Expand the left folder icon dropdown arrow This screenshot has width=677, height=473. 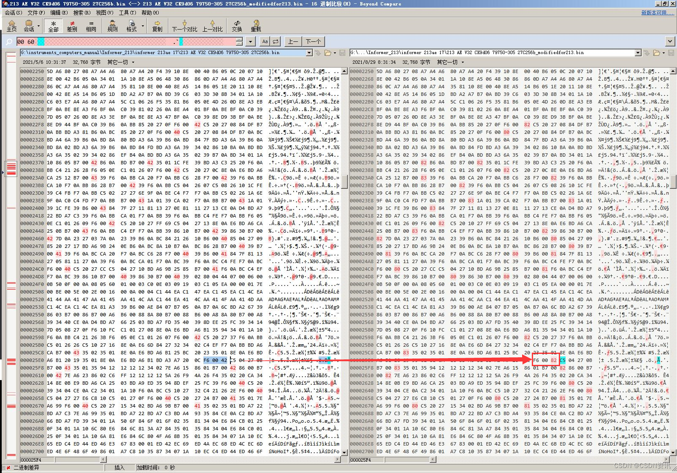[335, 53]
